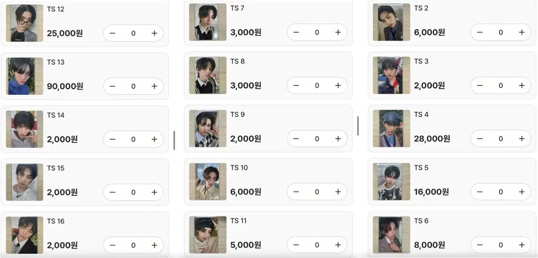Image resolution: width=538 pixels, height=258 pixels.
Task: Select the TS 9 photocard thumbnail
Action: [x=208, y=129]
